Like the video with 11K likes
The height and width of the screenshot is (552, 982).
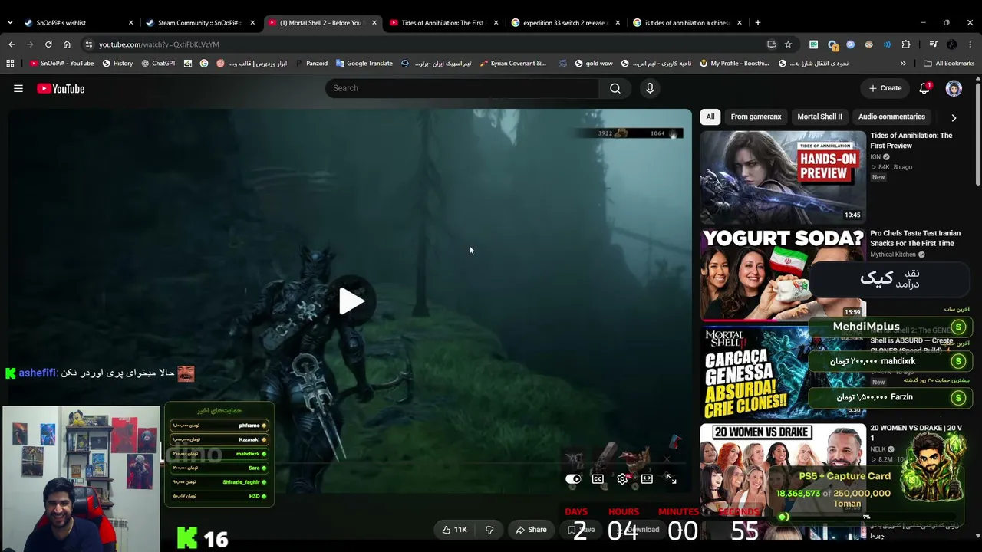click(455, 530)
